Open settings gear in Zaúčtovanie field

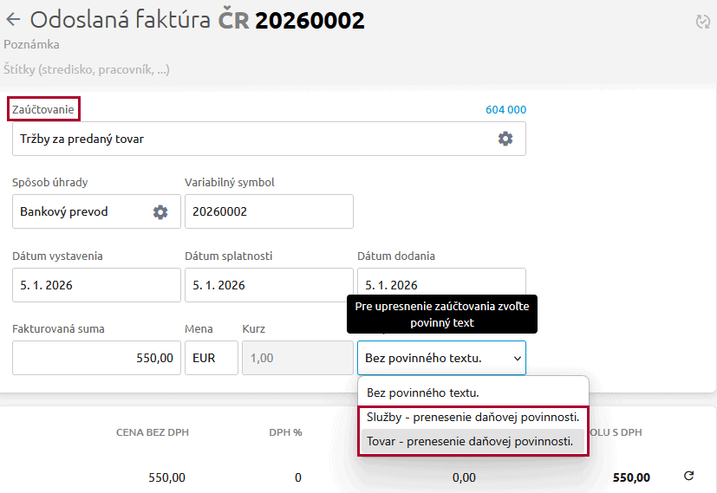coord(505,139)
